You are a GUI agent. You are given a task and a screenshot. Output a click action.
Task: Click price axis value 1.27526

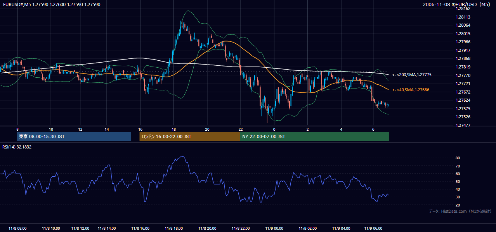463,117
